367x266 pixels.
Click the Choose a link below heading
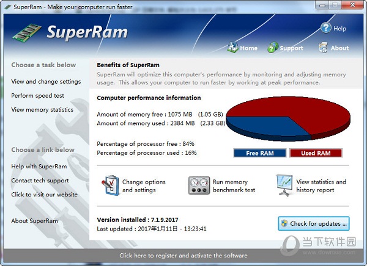tap(43, 149)
